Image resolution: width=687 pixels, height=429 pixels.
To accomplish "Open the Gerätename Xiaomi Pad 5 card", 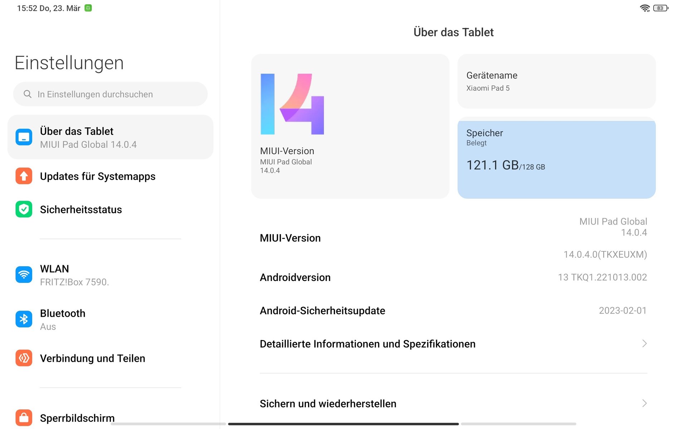I will pyautogui.click(x=556, y=82).
